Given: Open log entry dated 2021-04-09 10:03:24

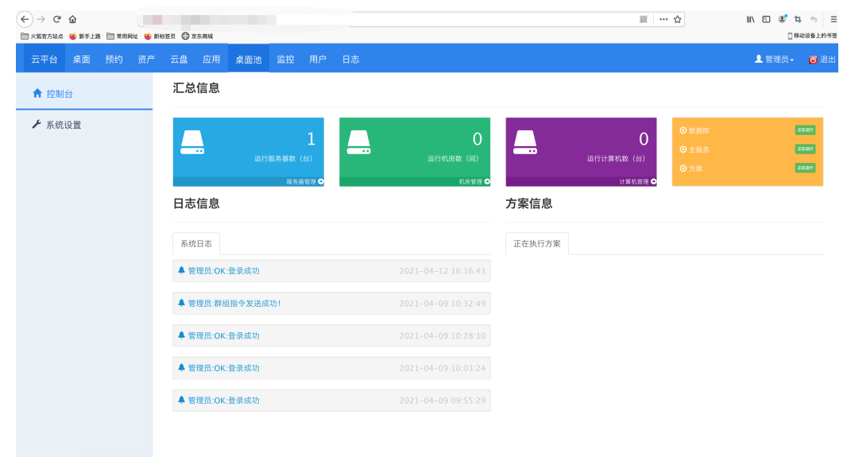Looking at the screenshot, I should (331, 367).
